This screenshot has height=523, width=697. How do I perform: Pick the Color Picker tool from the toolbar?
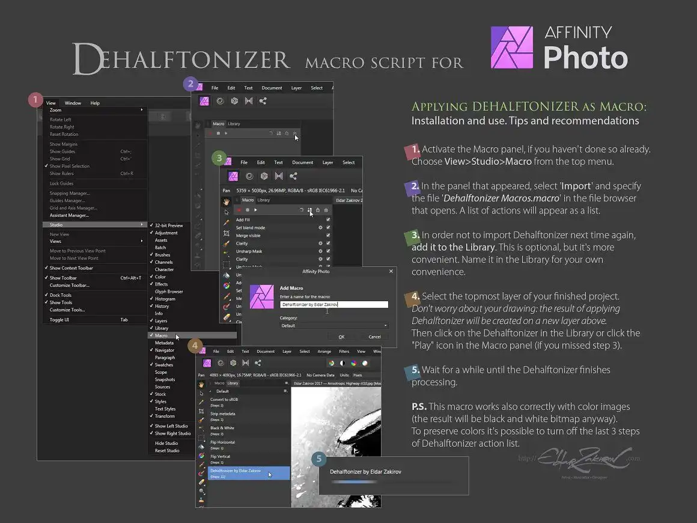coord(225,221)
